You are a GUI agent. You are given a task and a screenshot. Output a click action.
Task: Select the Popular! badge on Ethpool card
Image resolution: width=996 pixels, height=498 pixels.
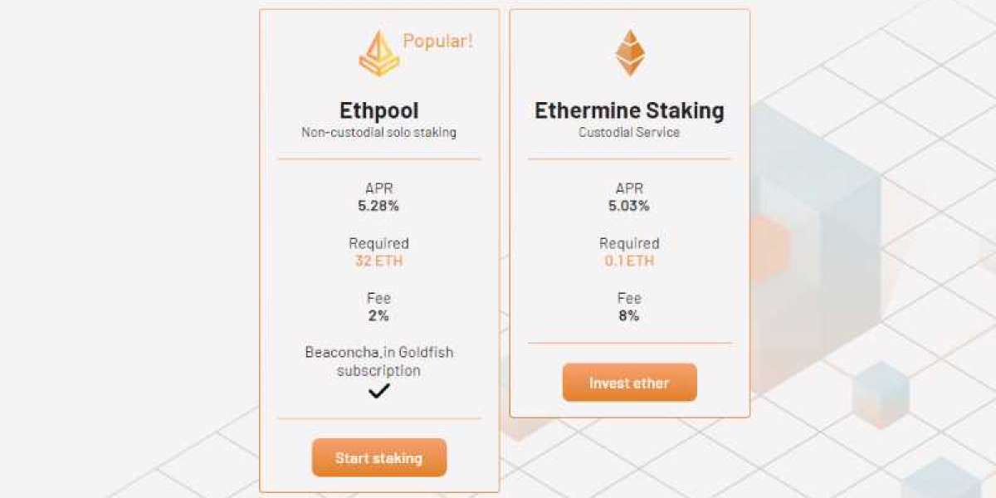[438, 40]
